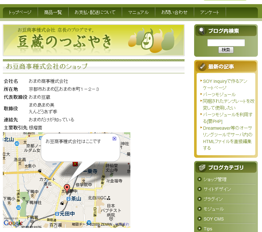Viewport: 262px width, 232px height.
Task: Click arrow bullet next to プラグイン
Action: pos(199,199)
